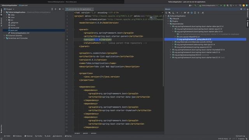
Task: Expand src folder in Project tree
Action: pos(7,20)
